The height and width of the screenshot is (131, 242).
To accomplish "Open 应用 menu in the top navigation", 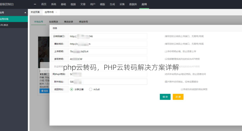I will click(x=144, y=4).
